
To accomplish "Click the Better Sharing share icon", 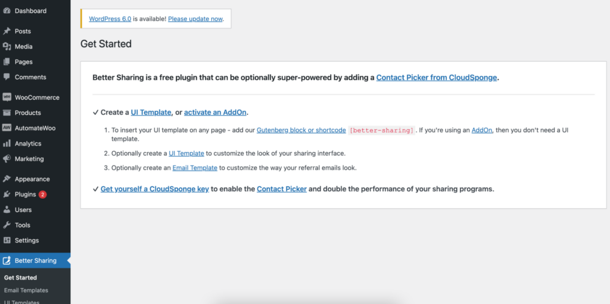I will click(x=7, y=261).
